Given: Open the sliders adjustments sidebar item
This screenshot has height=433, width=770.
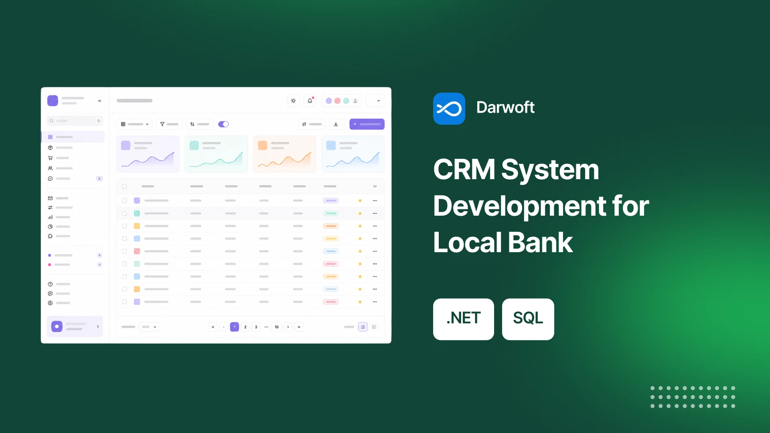Looking at the screenshot, I should point(50,208).
